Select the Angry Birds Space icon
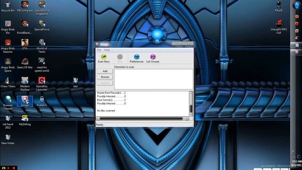The width and height of the screenshot is (302, 170). pos(8,65)
